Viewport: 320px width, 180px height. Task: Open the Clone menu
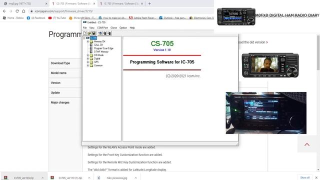113,28
